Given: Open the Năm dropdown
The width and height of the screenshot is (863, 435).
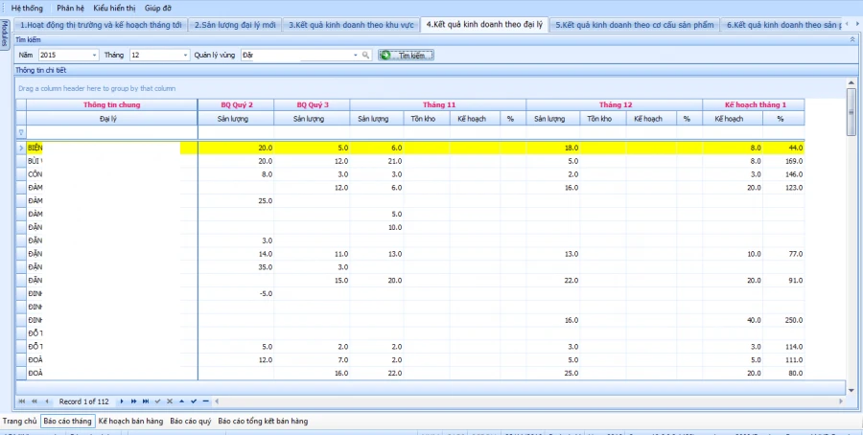Looking at the screenshot, I should [95, 55].
